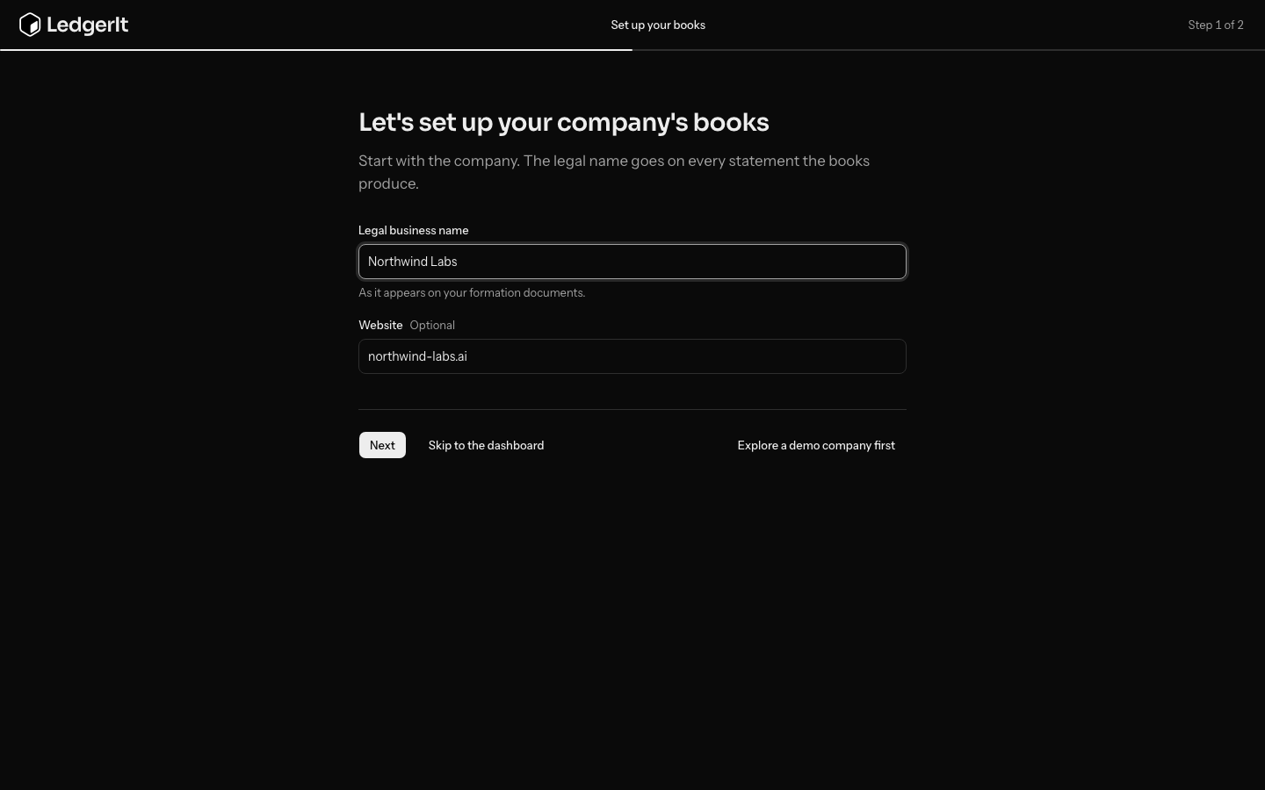This screenshot has width=1265, height=790.
Task: Focus the Legal business name field
Action: tap(632, 262)
